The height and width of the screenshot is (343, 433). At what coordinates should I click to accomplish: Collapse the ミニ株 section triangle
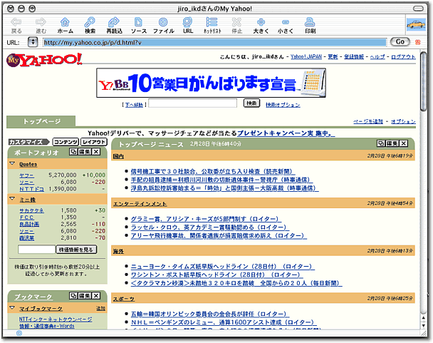coord(12,199)
